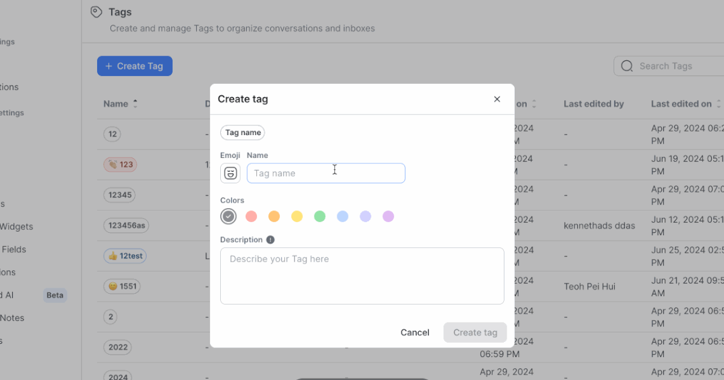Click the thumbs-up emoji on tag 12test
Screen dimensions: 724x380
click(111, 256)
